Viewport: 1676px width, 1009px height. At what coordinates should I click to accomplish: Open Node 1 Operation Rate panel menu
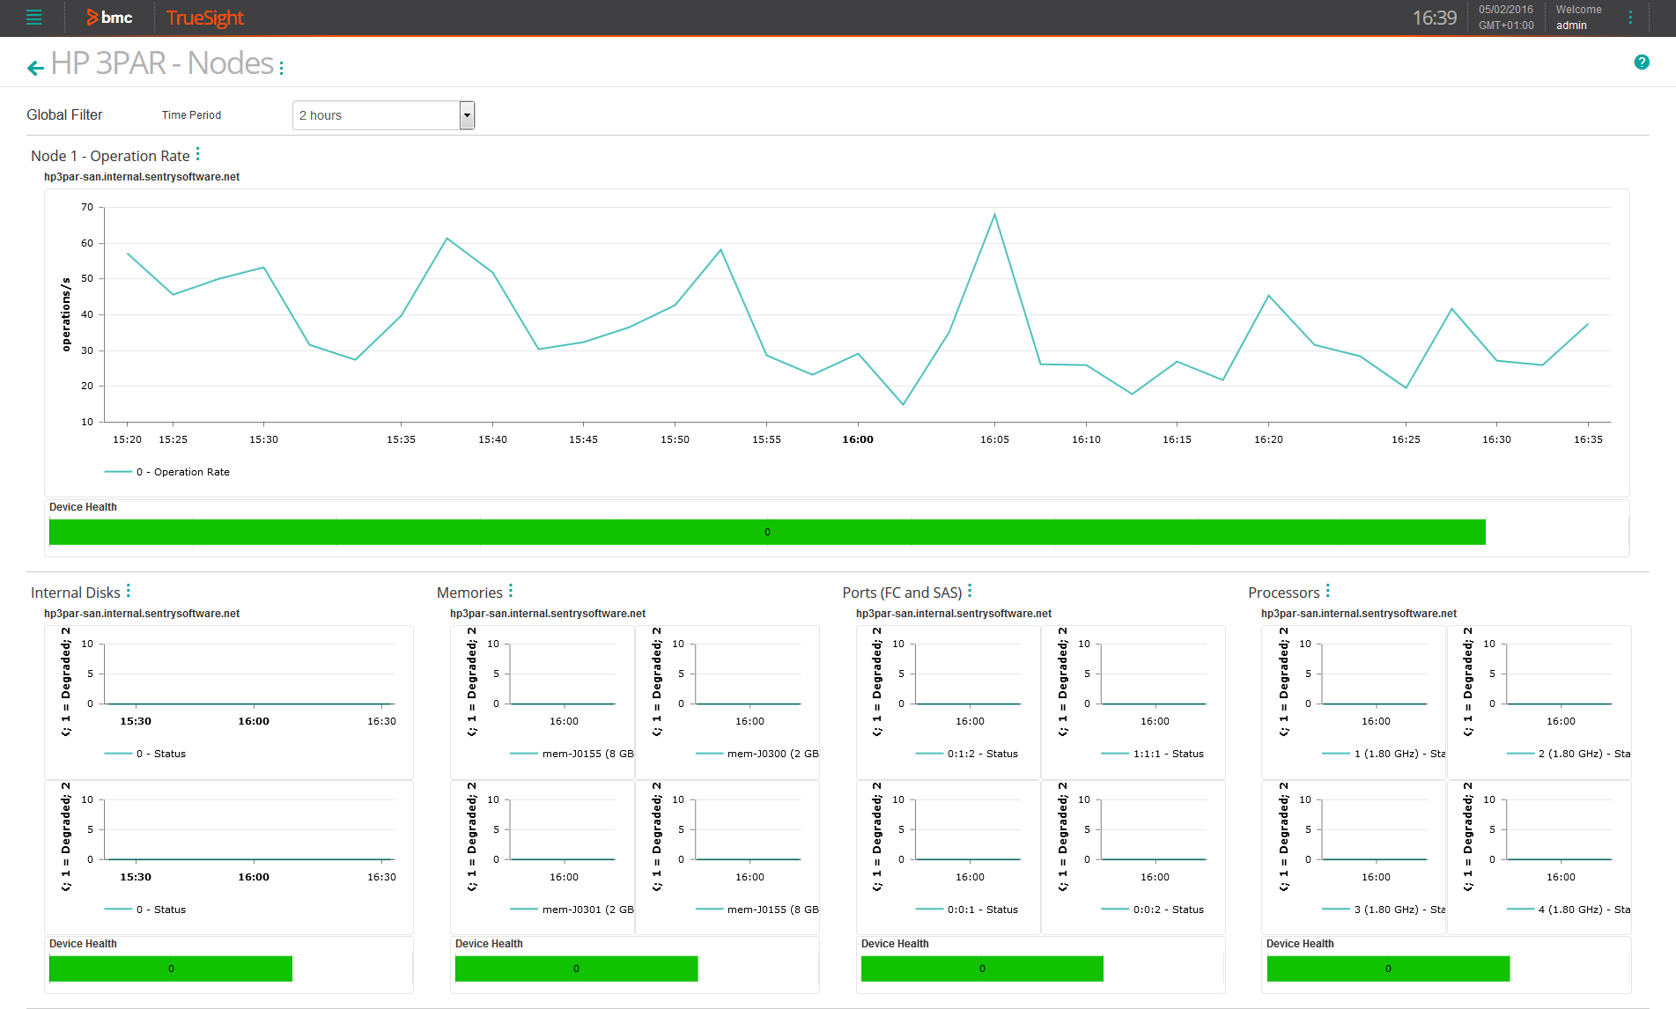pos(198,154)
